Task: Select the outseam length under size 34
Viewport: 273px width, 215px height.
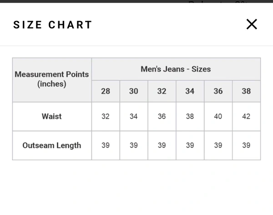Action: [190, 145]
